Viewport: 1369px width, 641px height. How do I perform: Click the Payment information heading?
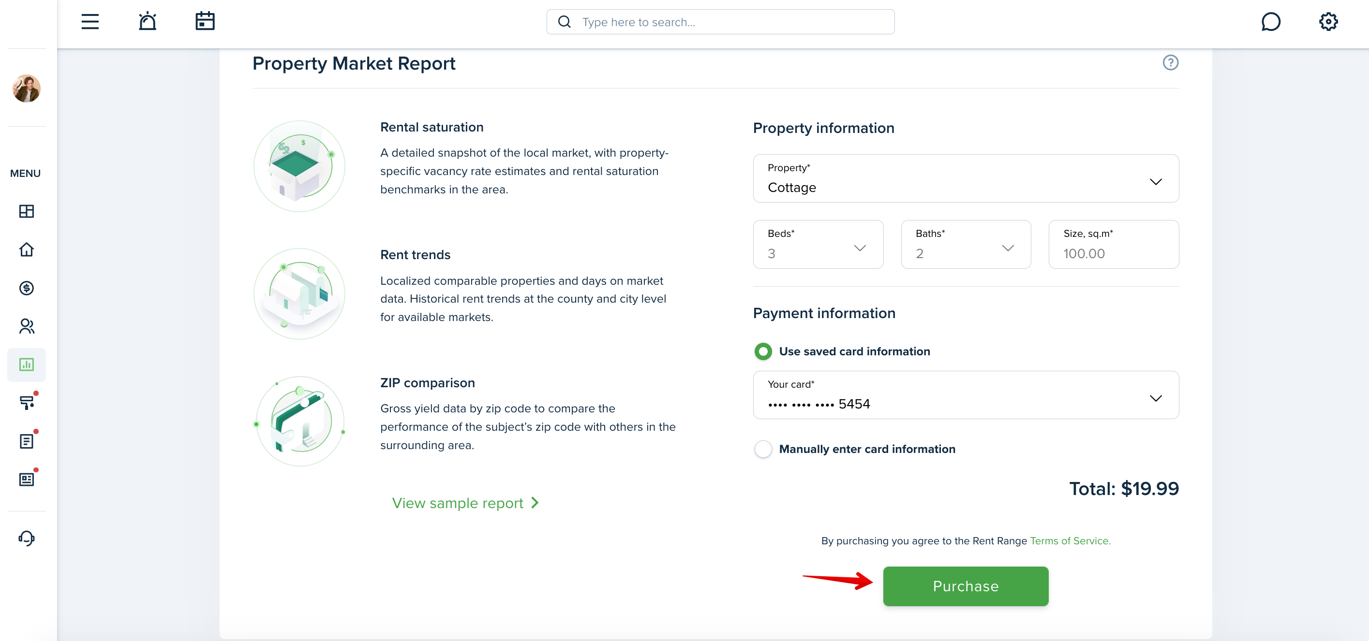click(x=824, y=313)
